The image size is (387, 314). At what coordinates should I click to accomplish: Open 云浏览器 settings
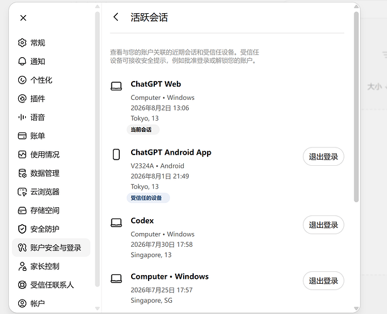pyautogui.click(x=51, y=192)
